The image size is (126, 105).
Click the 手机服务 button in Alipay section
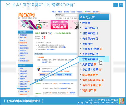(x=59, y=75)
